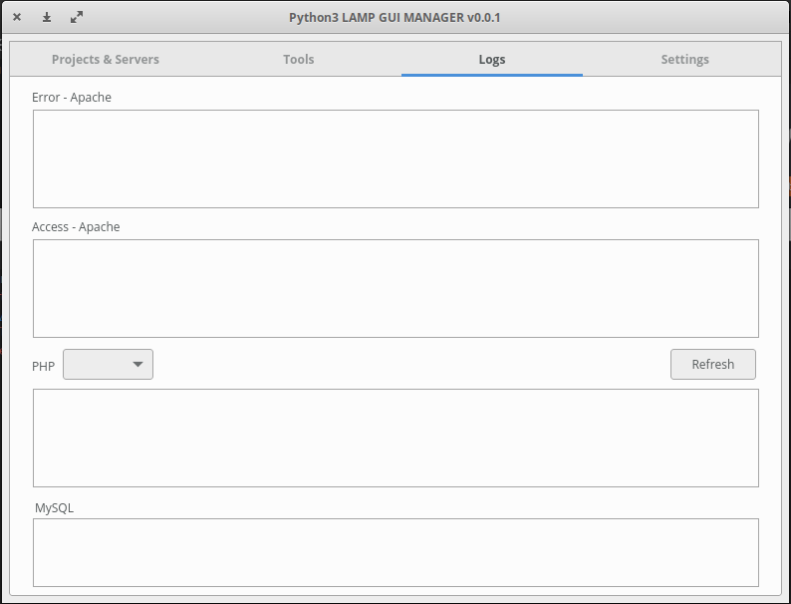Click the blue underline beneath the Logs tab
Viewport: 791px width, 604px height.
pos(492,75)
